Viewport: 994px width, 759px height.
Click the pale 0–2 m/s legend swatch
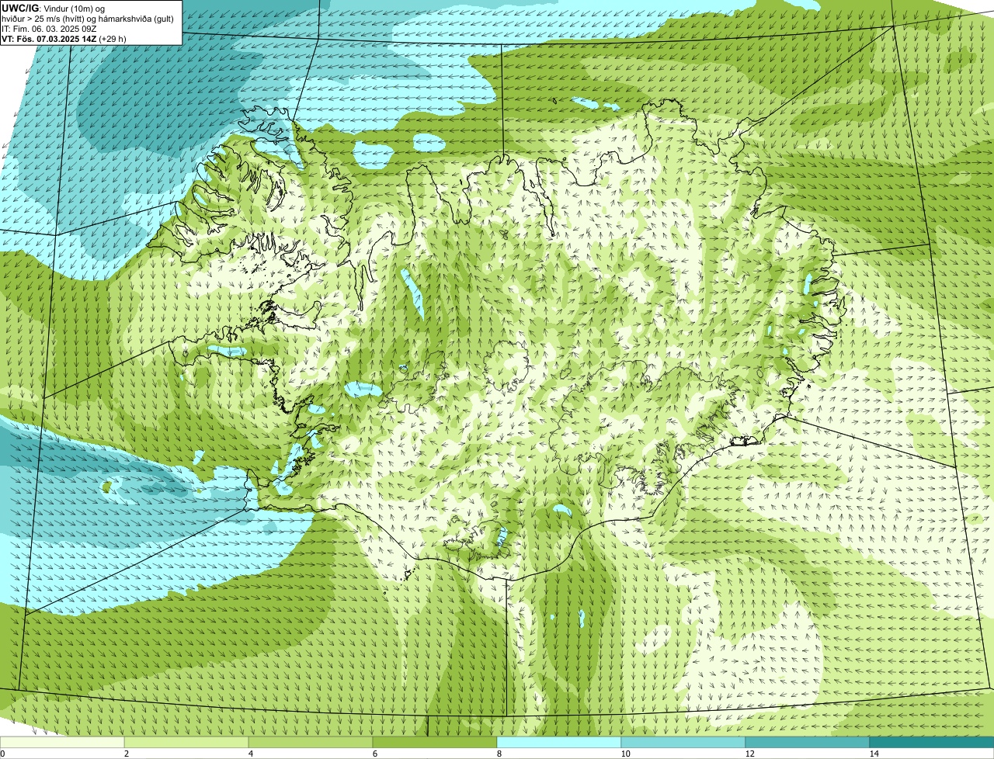(x=62, y=742)
